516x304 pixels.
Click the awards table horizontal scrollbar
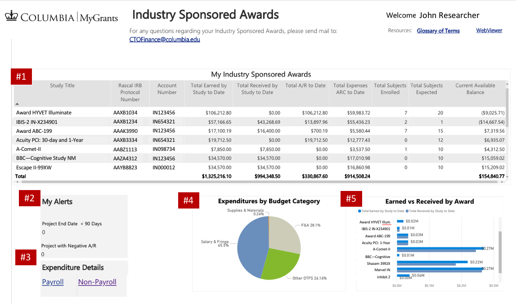[x=258, y=182]
